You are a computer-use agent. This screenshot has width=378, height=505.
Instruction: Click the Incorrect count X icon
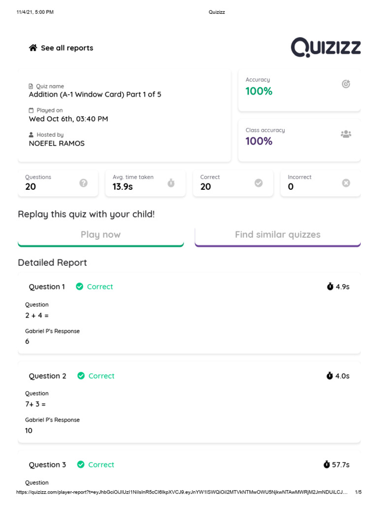click(346, 183)
